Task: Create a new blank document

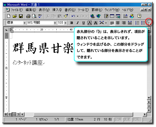Action: [x=9, y=16]
